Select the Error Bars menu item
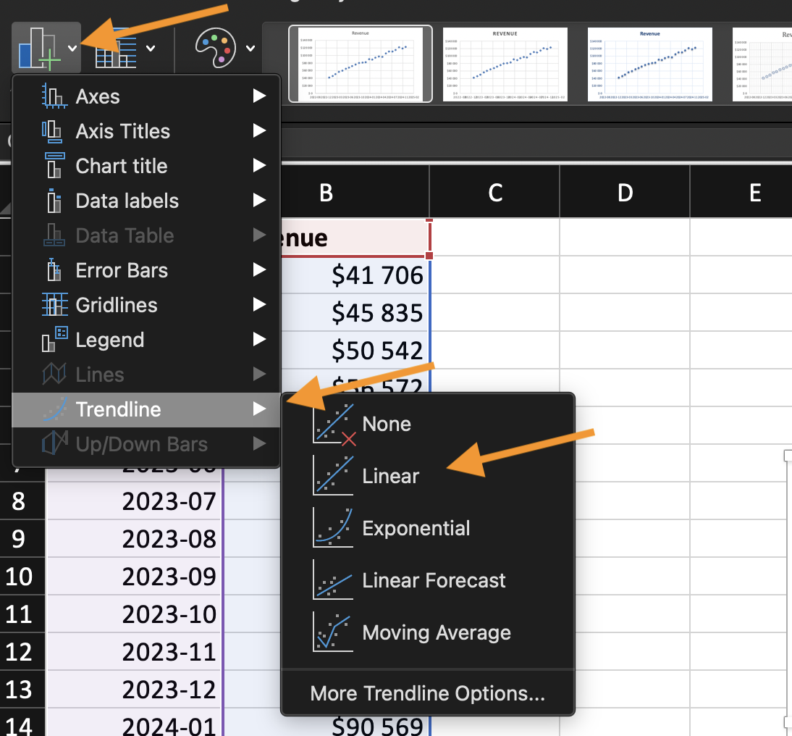The width and height of the screenshot is (792, 736). point(122,270)
